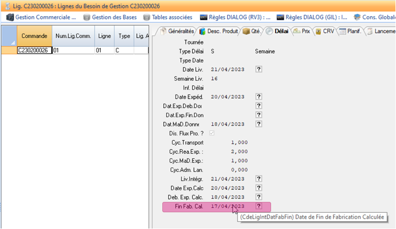
Task: Open date picker for Fin Fab. Cal.
Action: click(259, 206)
